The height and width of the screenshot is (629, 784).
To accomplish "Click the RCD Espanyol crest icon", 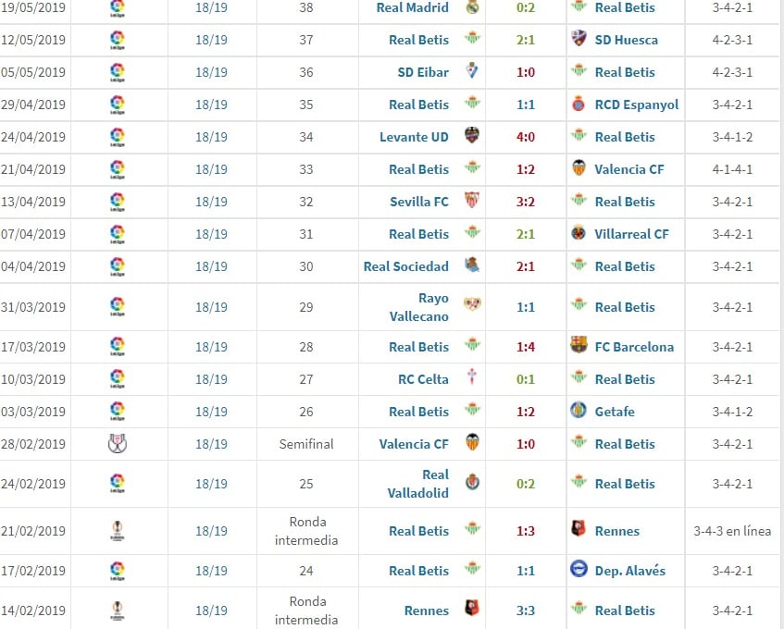I will (579, 105).
